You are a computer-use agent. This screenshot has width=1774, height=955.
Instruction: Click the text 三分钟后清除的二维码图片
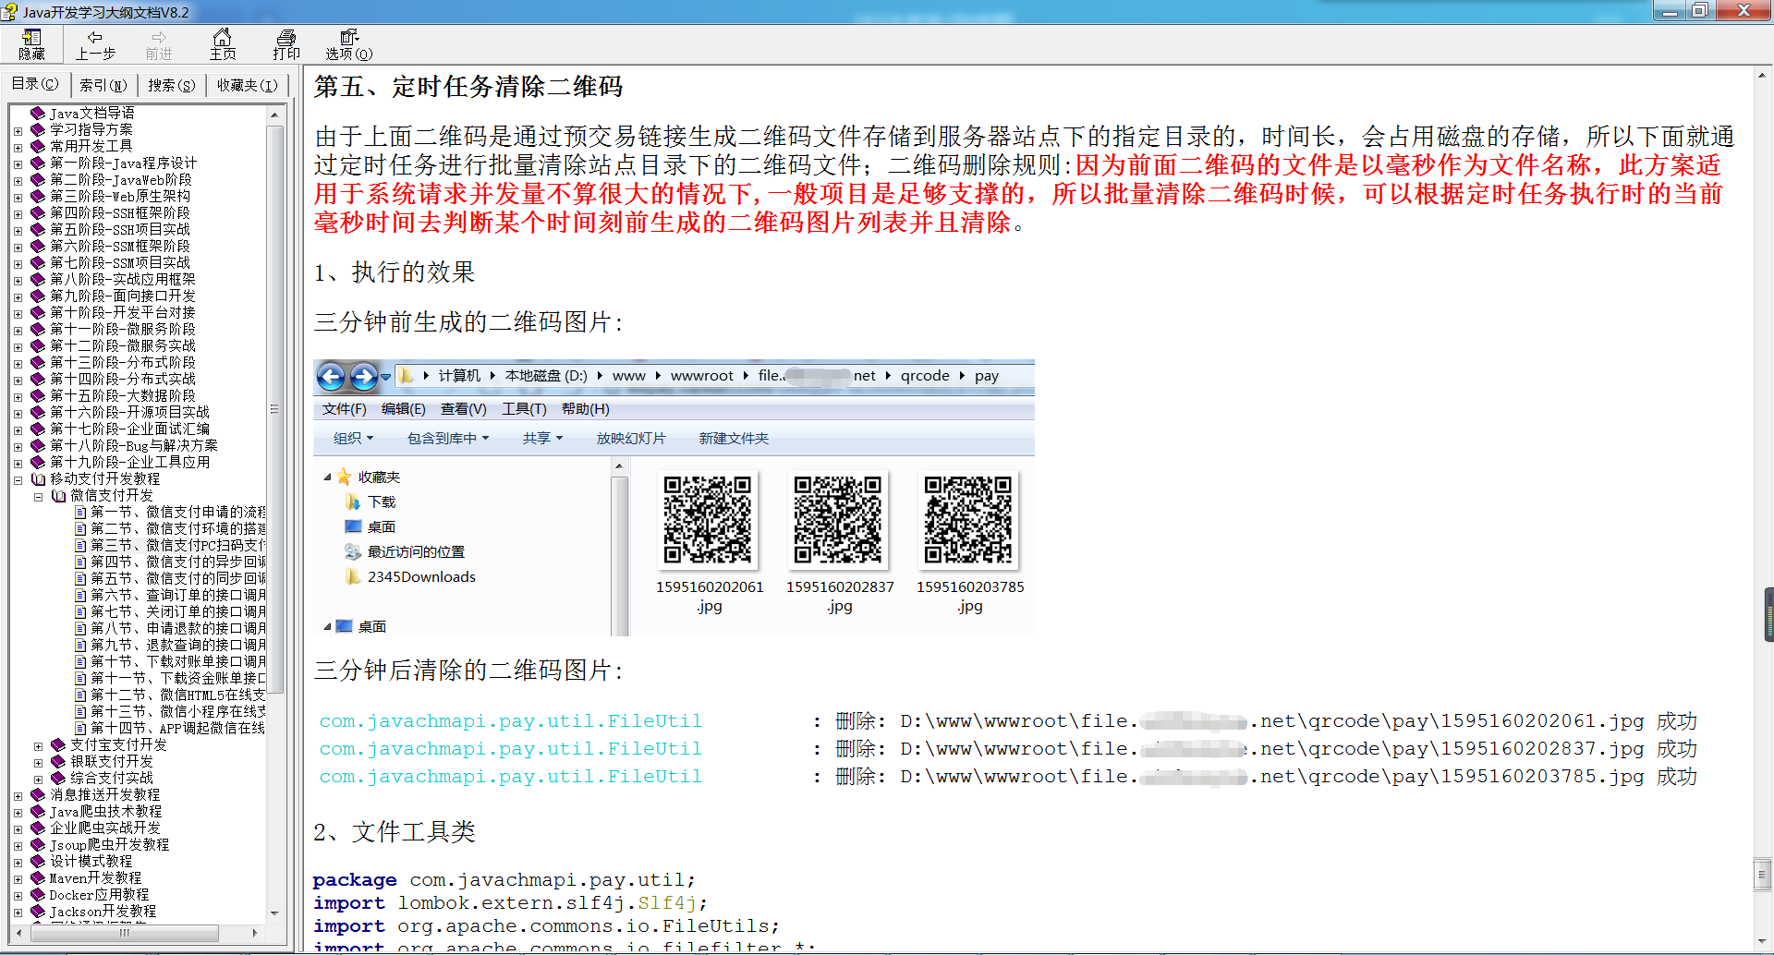pos(468,671)
